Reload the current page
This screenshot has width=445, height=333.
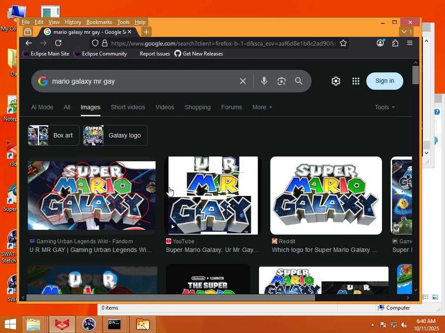(58, 43)
